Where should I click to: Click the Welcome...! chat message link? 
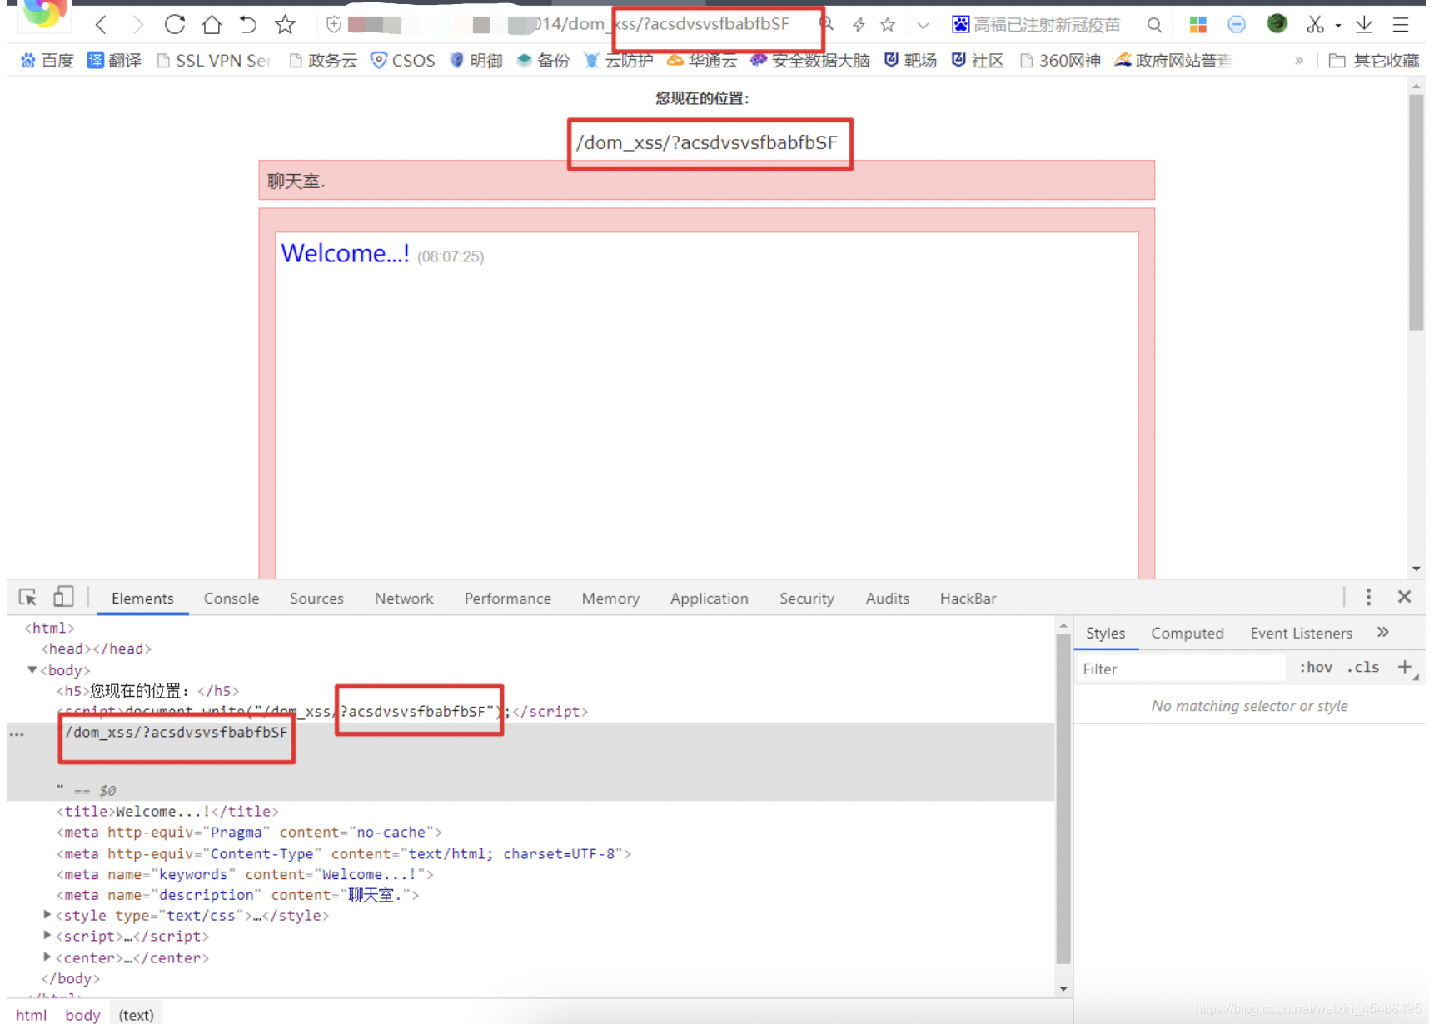pos(345,253)
